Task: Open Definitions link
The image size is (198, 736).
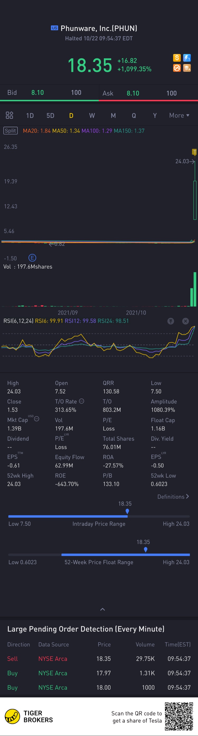Action: (173, 496)
